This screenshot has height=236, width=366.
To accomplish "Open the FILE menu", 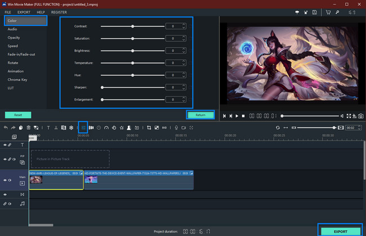I will tap(8, 12).
